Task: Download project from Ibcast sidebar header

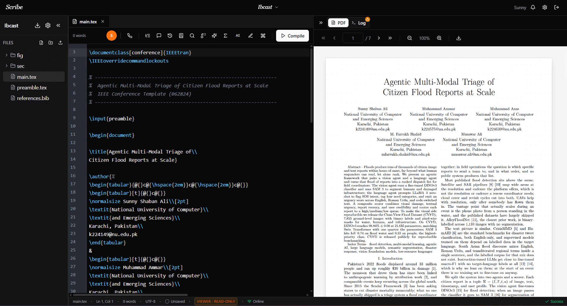Action: coord(37,25)
